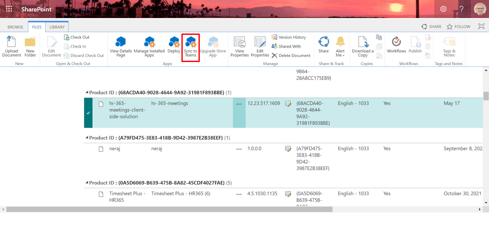489x228 pixels.
Task: Show Version History
Action: (x=289, y=37)
